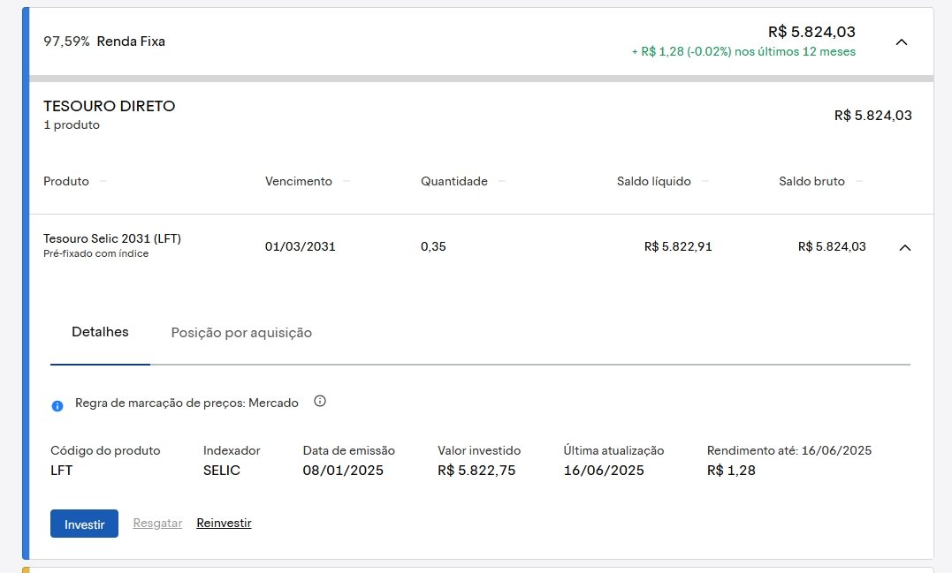Click the Regra de marcação de preços: Mercado text
952x573 pixels.
(187, 403)
